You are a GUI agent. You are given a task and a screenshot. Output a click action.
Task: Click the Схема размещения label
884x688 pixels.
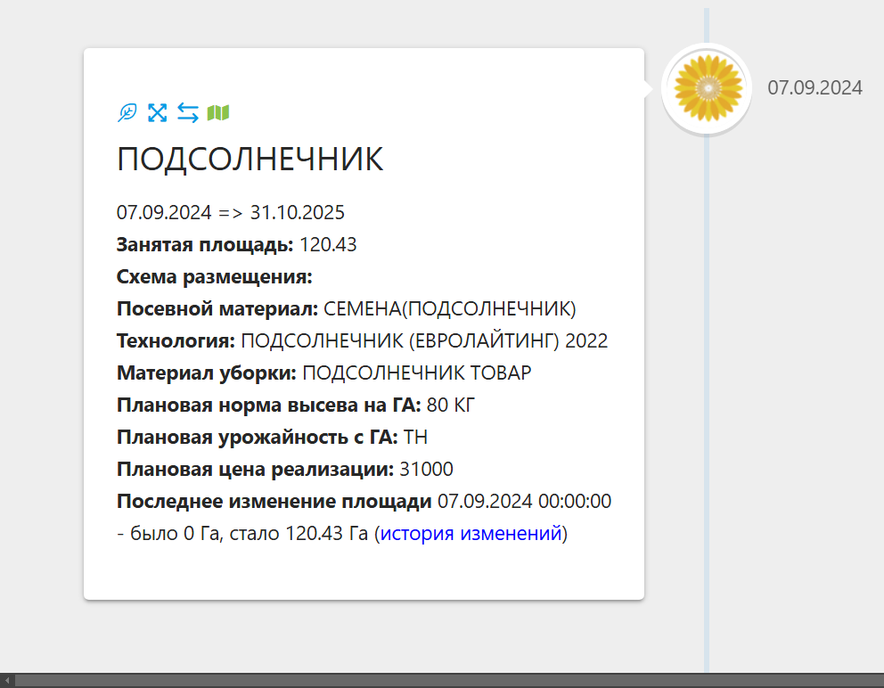coord(215,277)
